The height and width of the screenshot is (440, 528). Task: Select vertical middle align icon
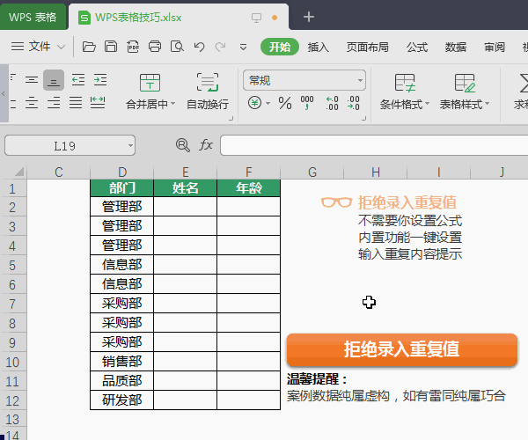point(32,80)
